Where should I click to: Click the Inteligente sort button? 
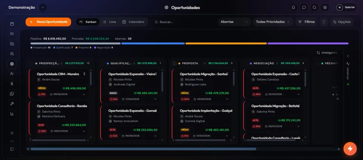[x=327, y=53]
